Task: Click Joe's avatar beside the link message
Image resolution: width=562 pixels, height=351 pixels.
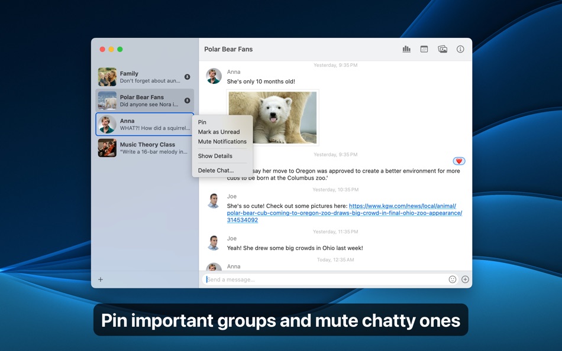Action: (x=214, y=200)
